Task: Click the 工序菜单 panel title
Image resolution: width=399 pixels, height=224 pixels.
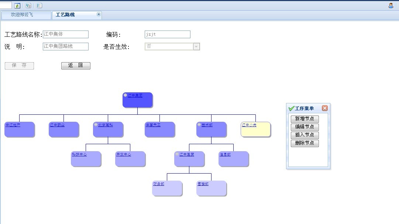Action: click(x=305, y=109)
